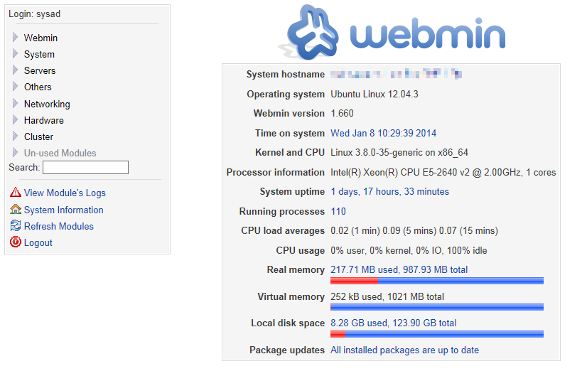This screenshot has width=587, height=381.
Task: Expand the Servers category arrow
Action: click(x=15, y=70)
